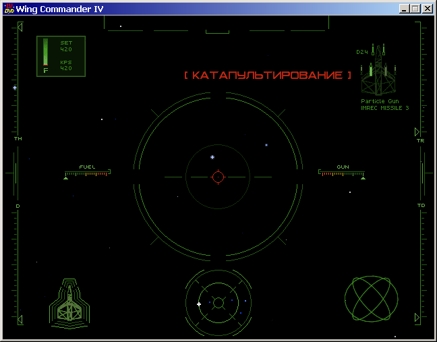This screenshot has width=437, height=342.
Task: Click the wireframe sphere target display
Action: point(371,299)
